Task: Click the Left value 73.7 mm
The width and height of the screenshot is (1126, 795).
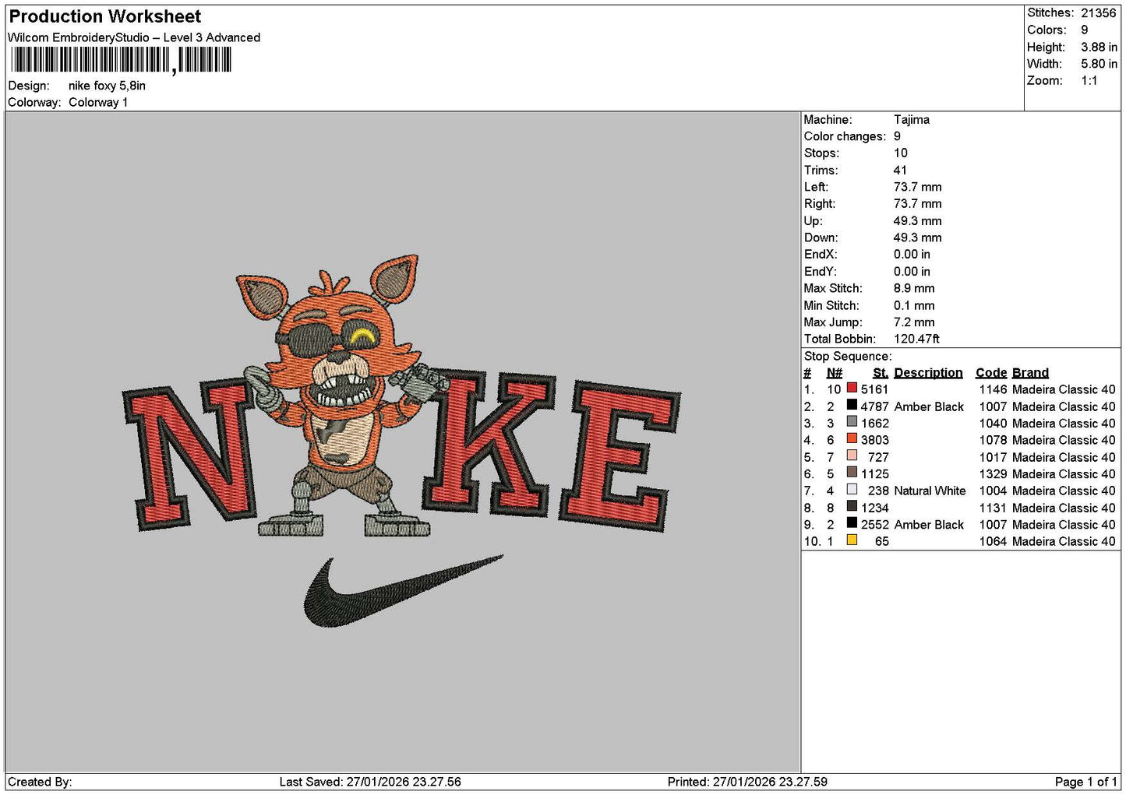Action: click(917, 187)
